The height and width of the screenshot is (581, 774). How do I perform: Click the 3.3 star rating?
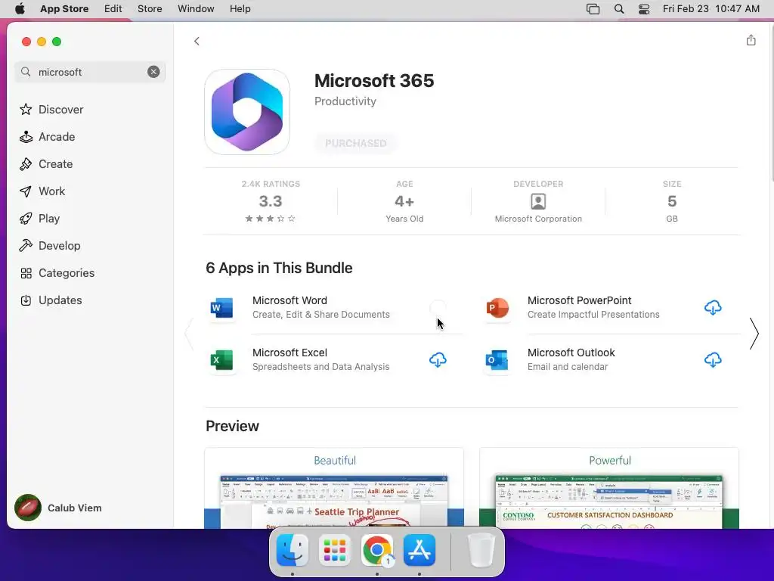(271, 201)
